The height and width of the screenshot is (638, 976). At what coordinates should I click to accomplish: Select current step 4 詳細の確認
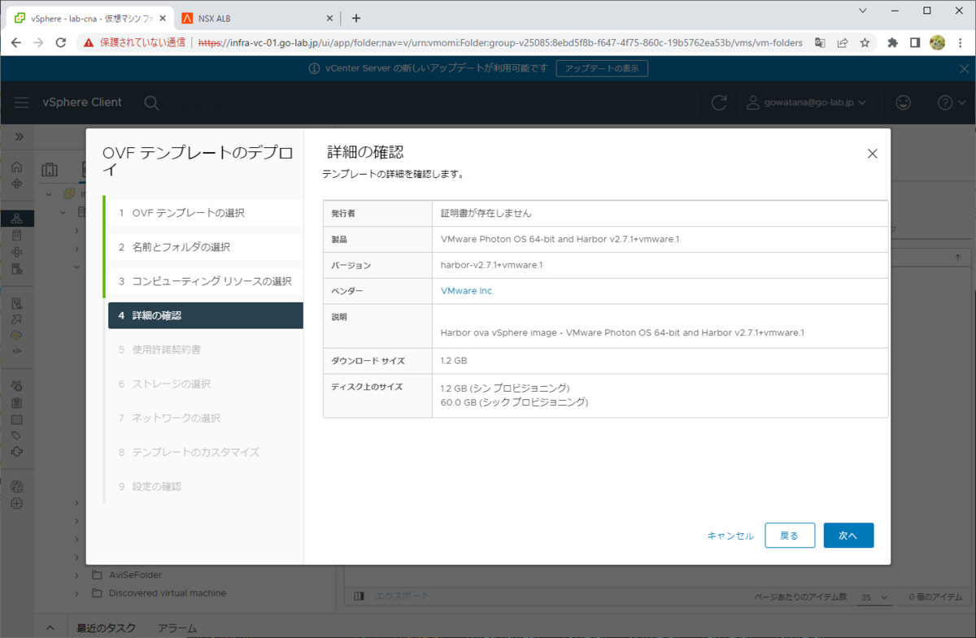coord(206,315)
